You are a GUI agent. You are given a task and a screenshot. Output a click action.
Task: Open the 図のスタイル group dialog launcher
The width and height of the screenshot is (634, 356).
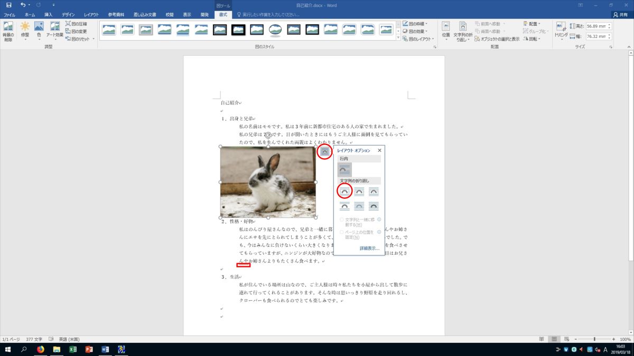435,47
